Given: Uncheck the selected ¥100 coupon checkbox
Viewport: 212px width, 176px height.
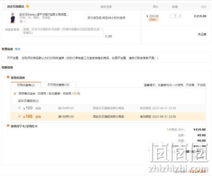Looking at the screenshot, I should [20, 116].
